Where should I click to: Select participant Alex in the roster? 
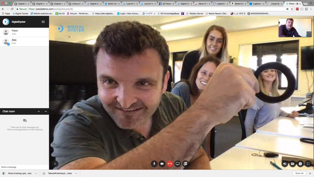(x=24, y=42)
